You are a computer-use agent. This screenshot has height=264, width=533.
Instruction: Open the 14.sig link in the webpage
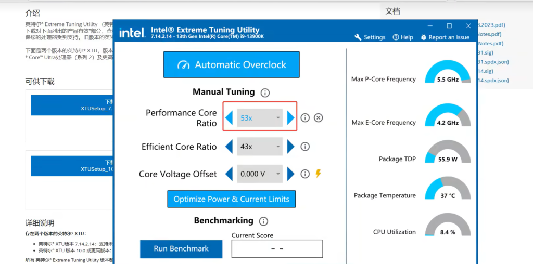[485, 71]
